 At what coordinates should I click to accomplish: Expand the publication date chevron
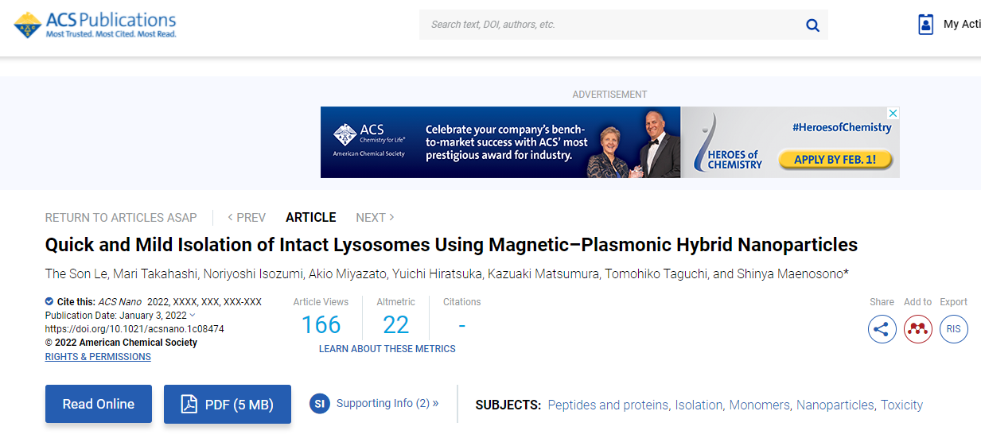193,316
